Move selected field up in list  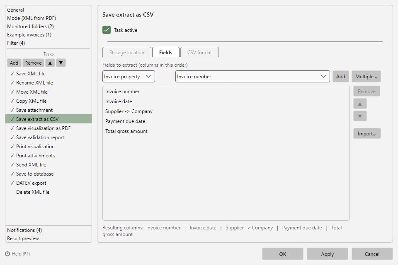360,104
